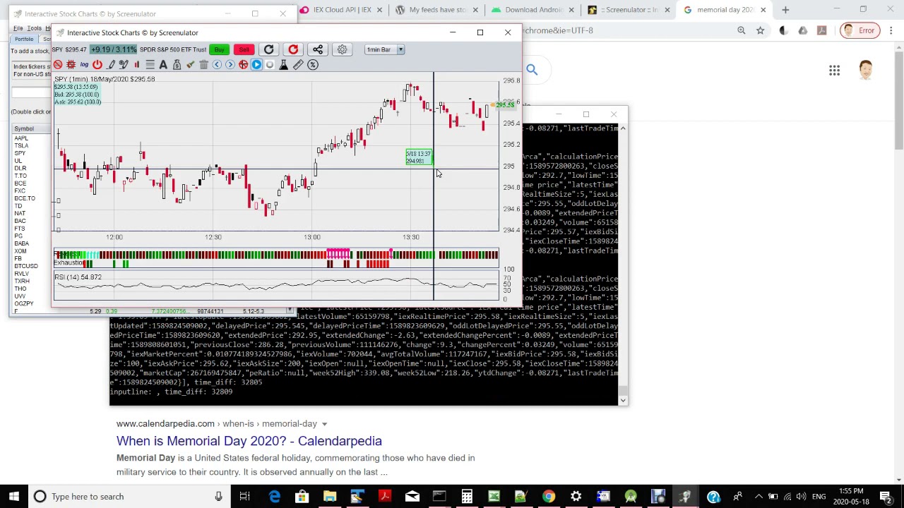
Task: Toggle the red grid lines icon
Action: point(71,64)
